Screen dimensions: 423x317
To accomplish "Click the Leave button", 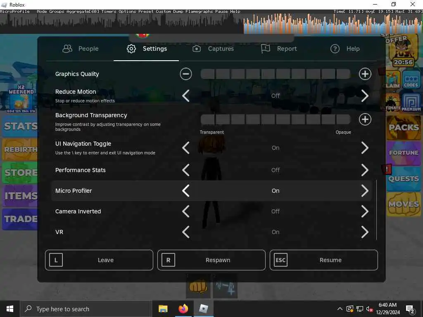I will (99, 260).
